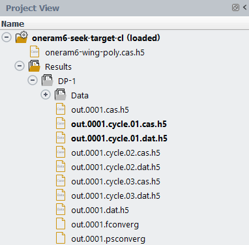249x245 pixels.
Task: Select out.0001.cycle.02.dat.h5 file entry
Action: coord(115,167)
